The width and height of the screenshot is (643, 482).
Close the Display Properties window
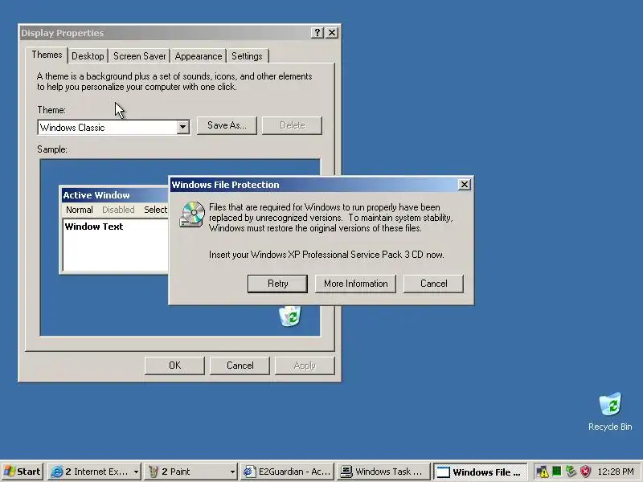coord(332,33)
